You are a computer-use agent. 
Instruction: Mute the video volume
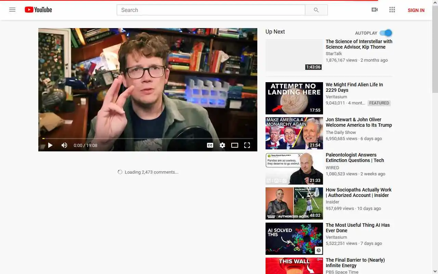click(x=64, y=145)
